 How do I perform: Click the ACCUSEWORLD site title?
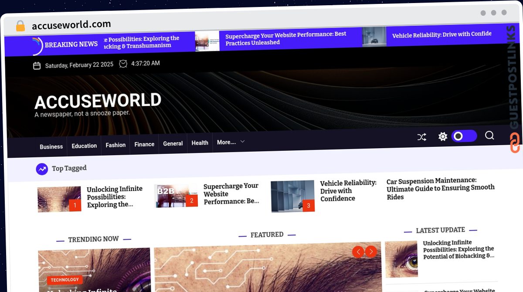[98, 101]
